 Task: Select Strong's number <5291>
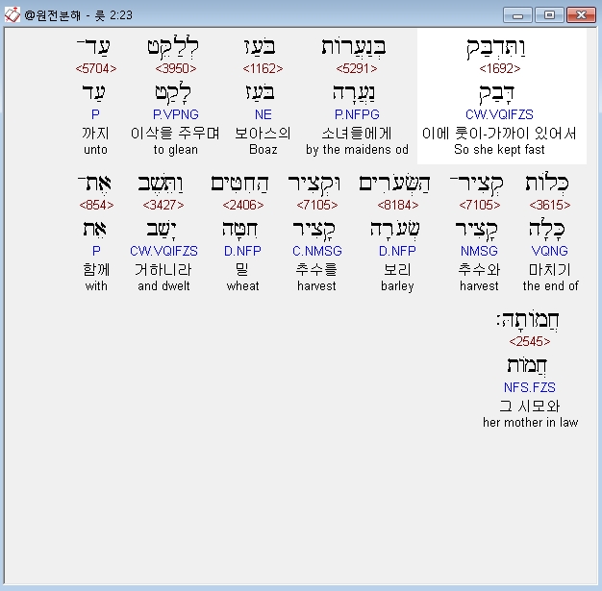pyautogui.click(x=356, y=68)
